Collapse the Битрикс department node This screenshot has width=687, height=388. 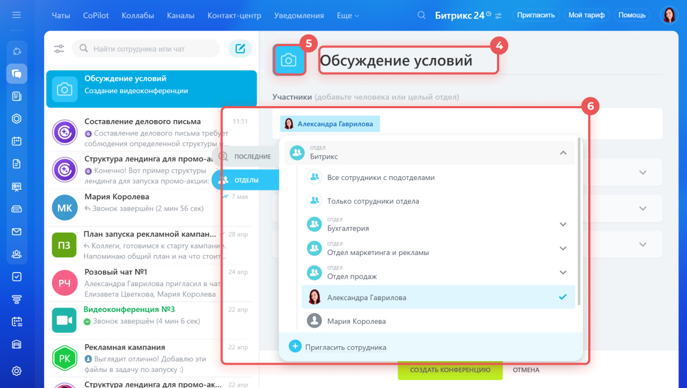tap(562, 153)
